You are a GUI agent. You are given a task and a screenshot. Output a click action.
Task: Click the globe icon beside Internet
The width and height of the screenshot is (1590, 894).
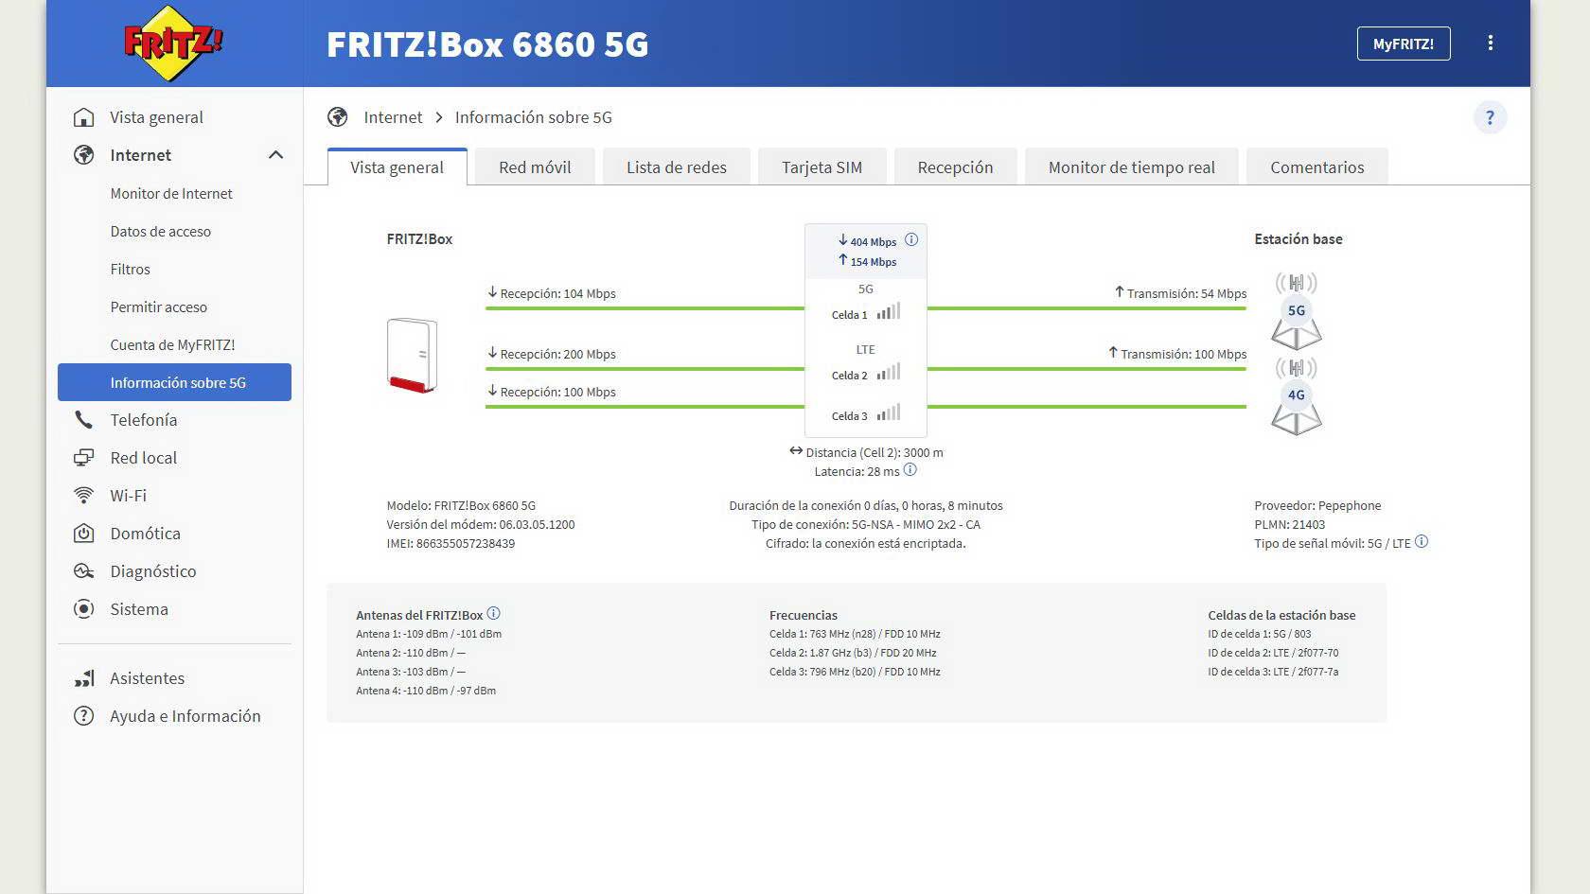click(84, 155)
